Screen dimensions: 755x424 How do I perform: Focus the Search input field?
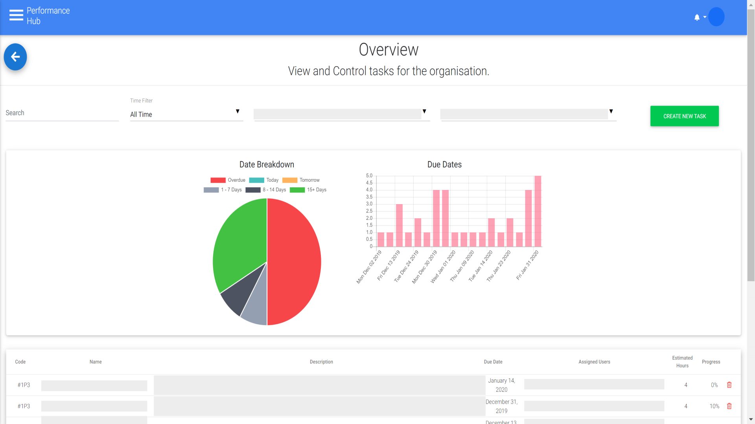pos(62,113)
